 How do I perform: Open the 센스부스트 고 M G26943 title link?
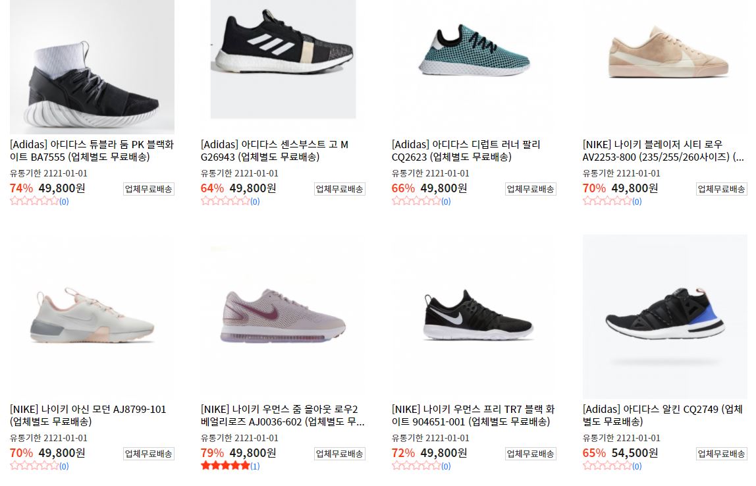[275, 150]
